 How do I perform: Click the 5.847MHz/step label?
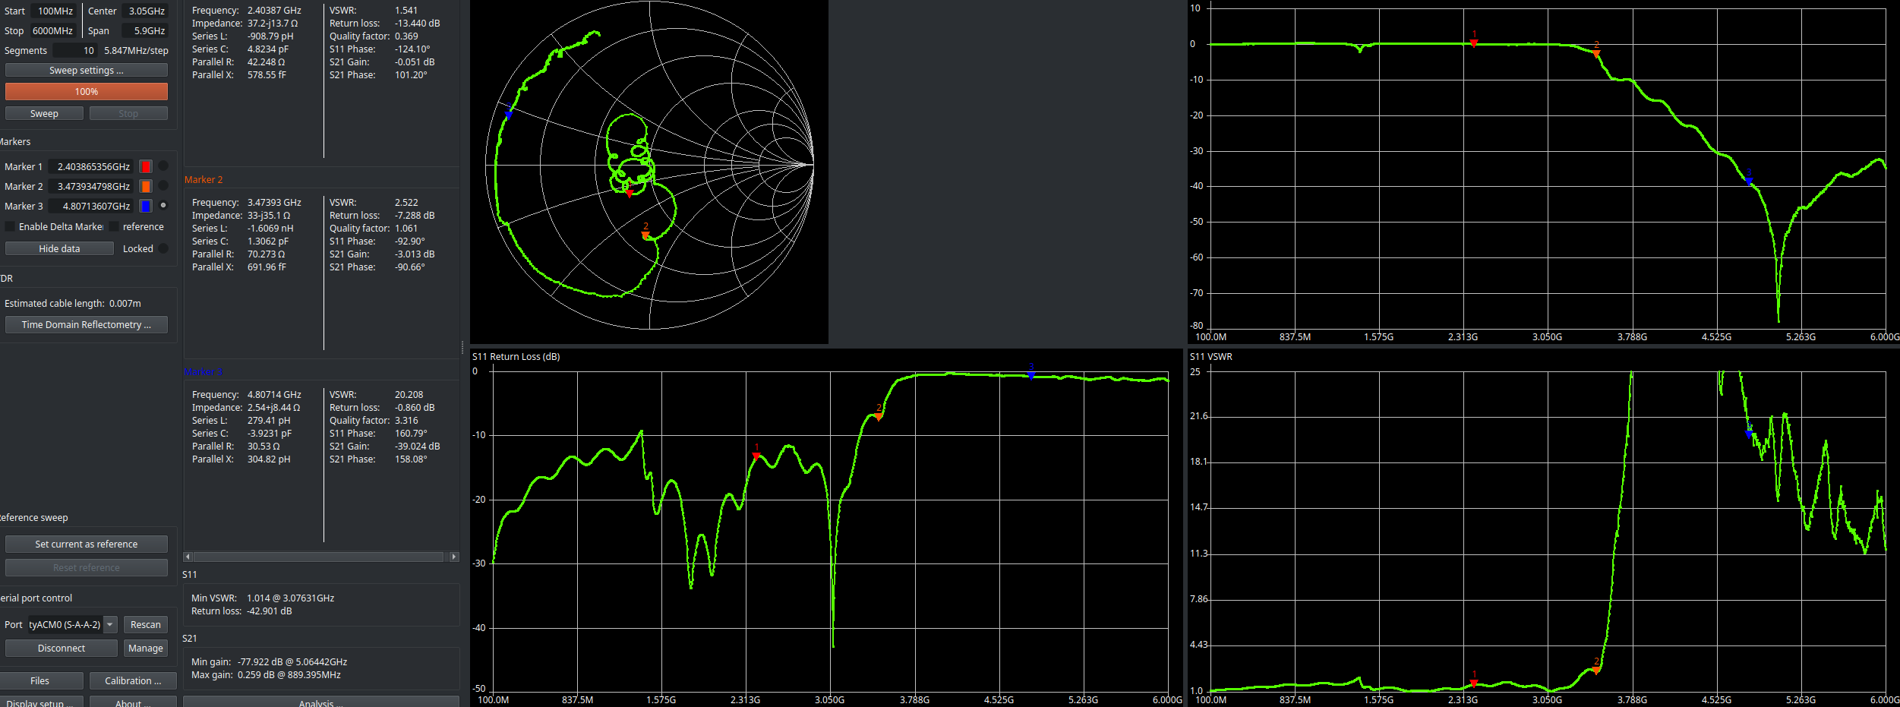click(136, 50)
